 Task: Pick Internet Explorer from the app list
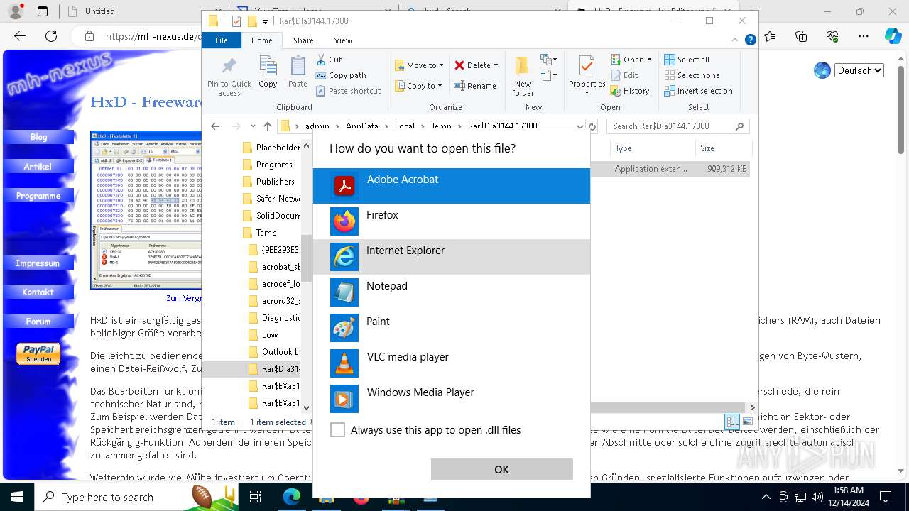[x=452, y=257]
